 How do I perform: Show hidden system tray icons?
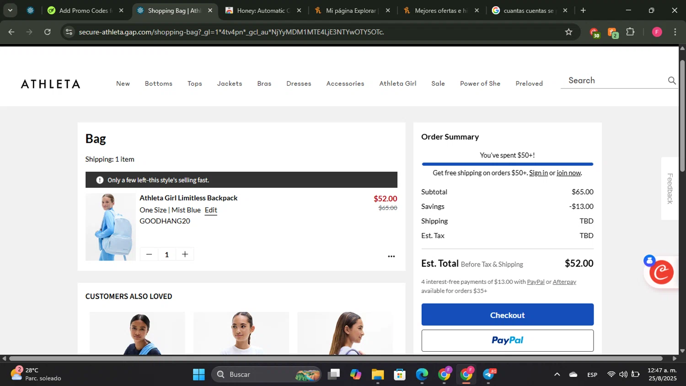point(557,375)
